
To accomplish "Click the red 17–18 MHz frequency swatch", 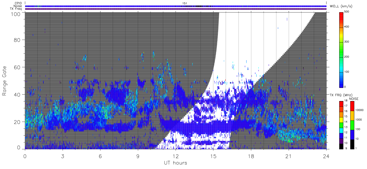I will pyautogui.click(x=341, y=104).
